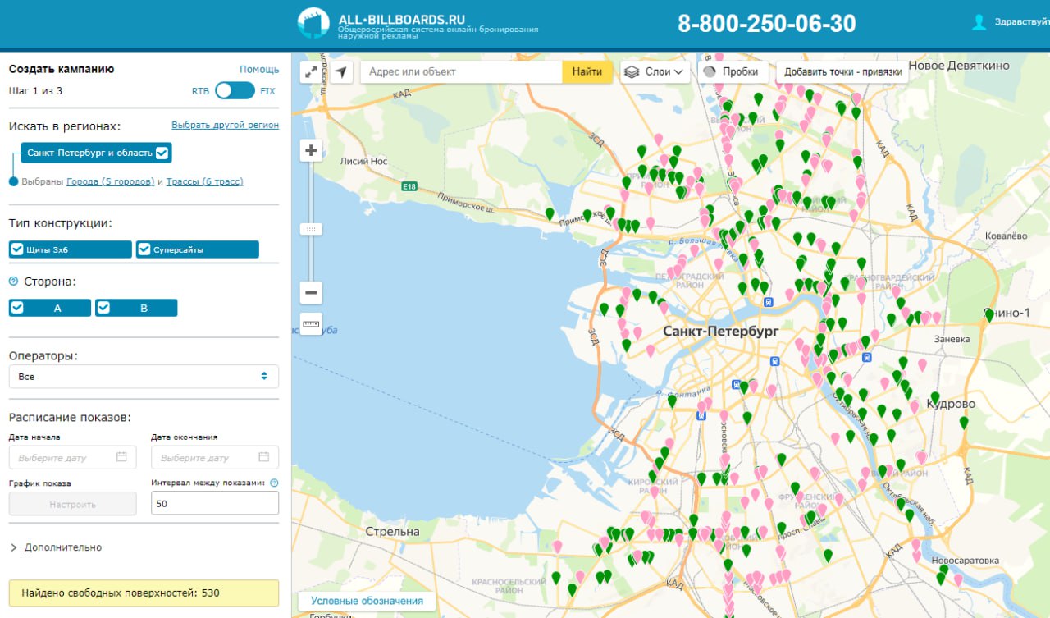Click the Найти search button
Screen dimensions: 1050x618
pos(587,71)
